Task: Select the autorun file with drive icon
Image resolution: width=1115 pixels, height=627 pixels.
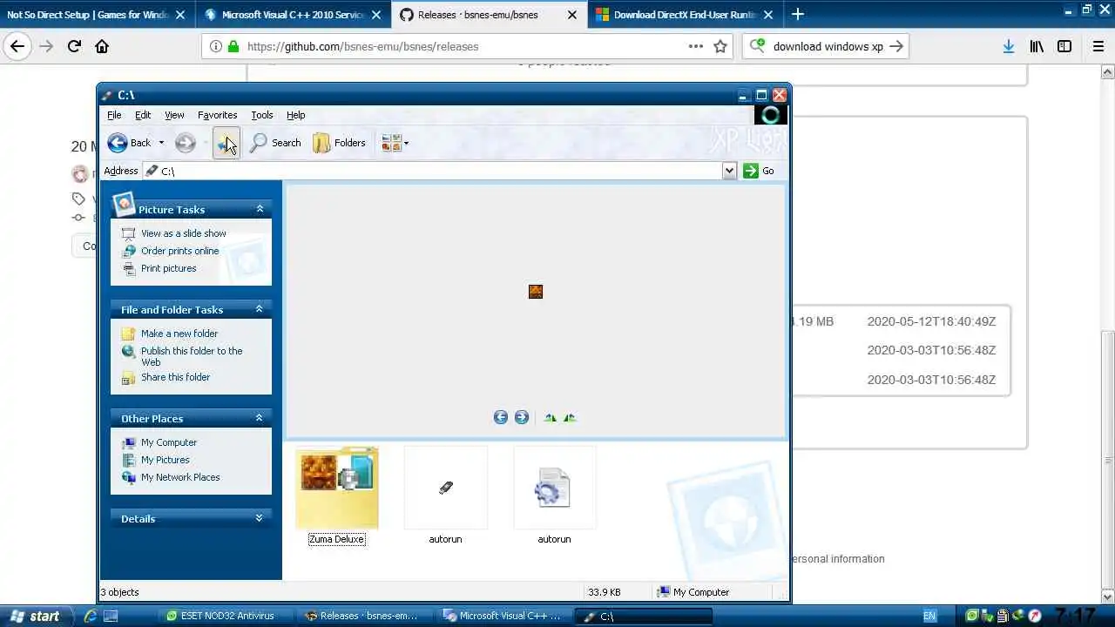Action: (445, 489)
